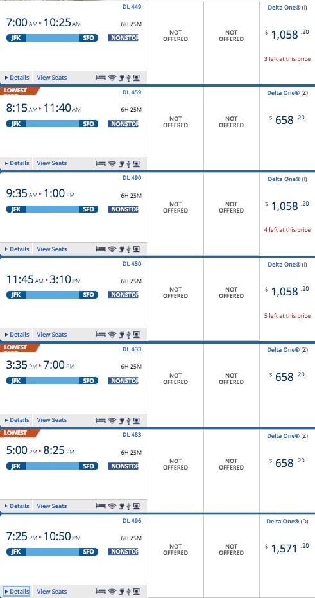Open View Seats for the 5:00 PM flight
This screenshot has height=598, width=315.
pos(52,506)
